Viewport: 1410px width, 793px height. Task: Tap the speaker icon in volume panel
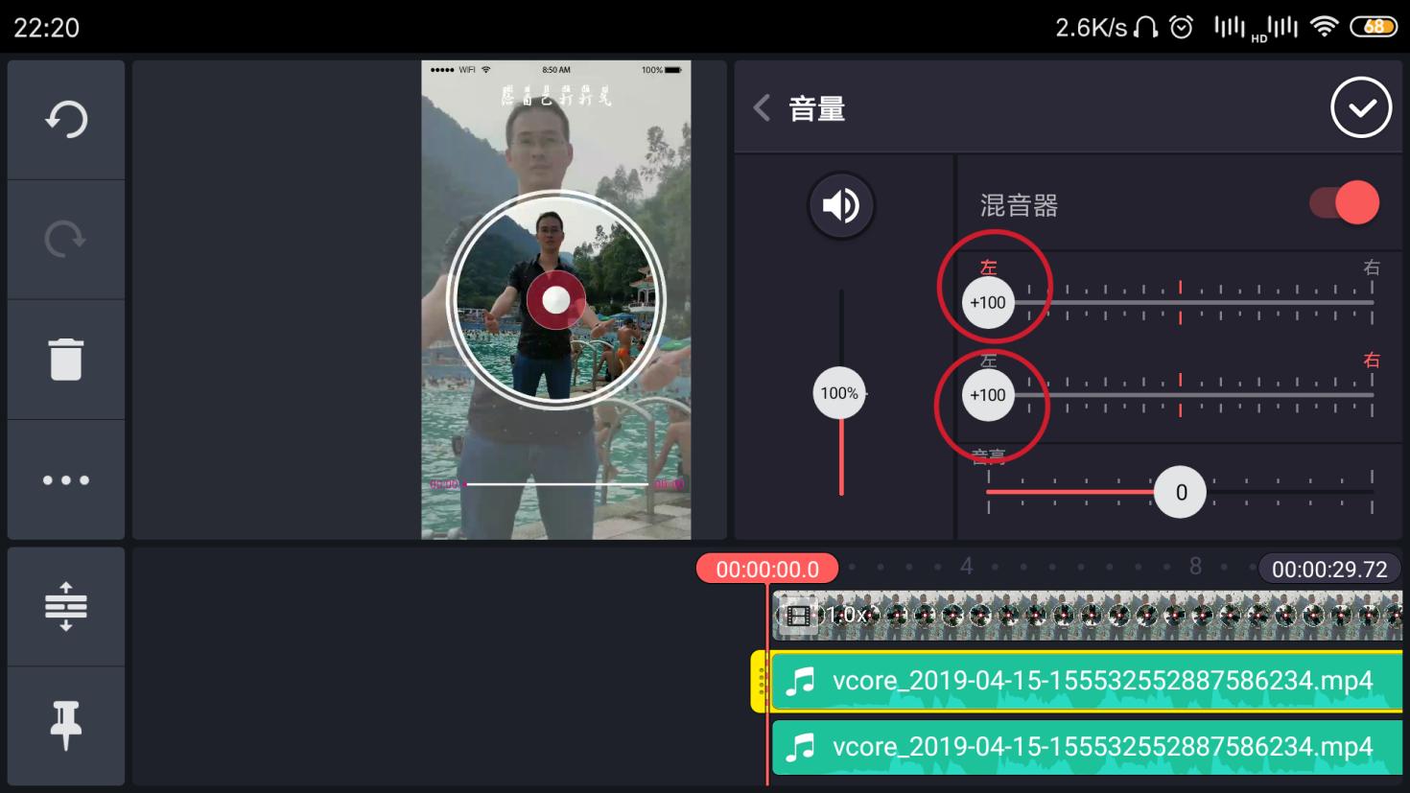point(841,205)
